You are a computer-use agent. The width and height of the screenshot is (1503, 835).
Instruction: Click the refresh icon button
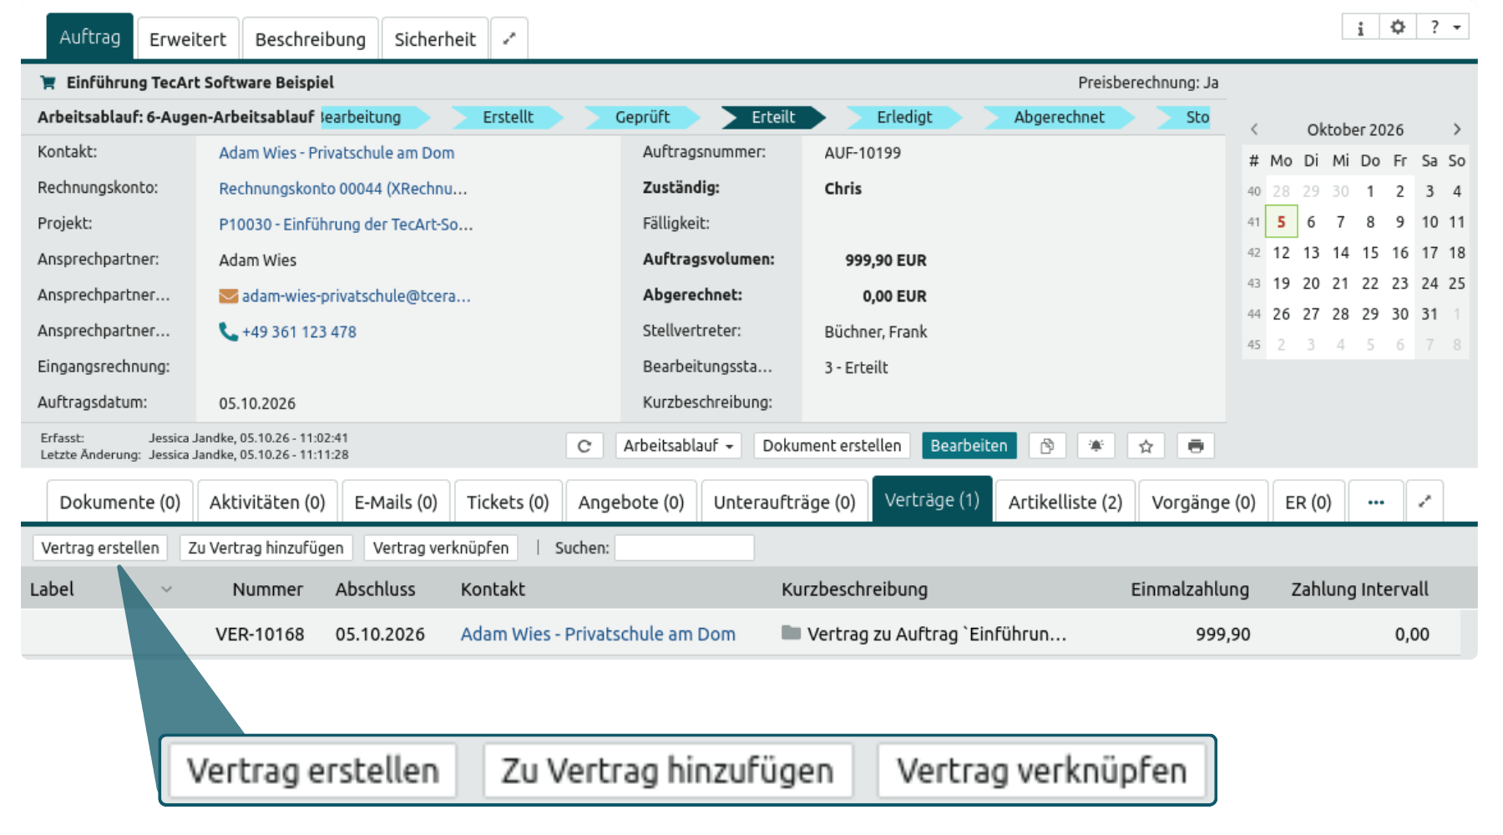(x=584, y=446)
